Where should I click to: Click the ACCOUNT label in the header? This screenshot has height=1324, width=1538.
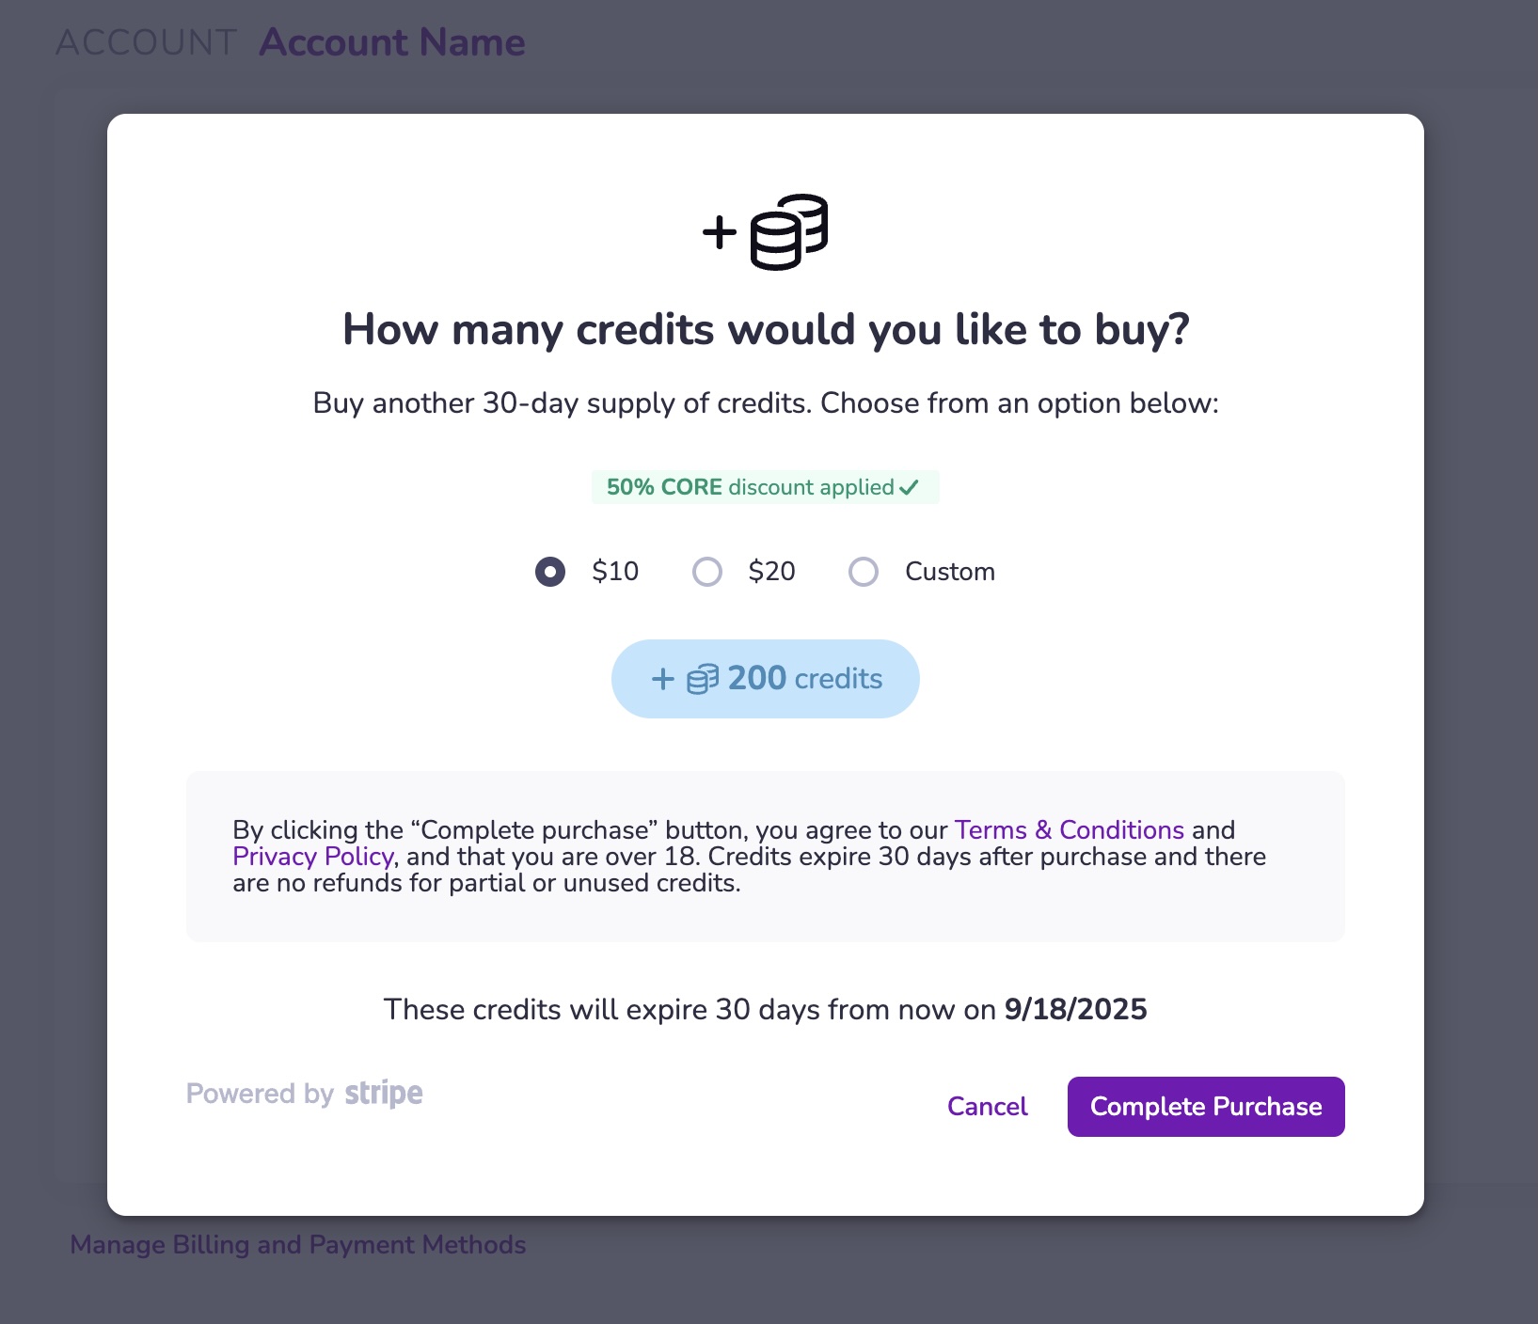[x=146, y=40]
